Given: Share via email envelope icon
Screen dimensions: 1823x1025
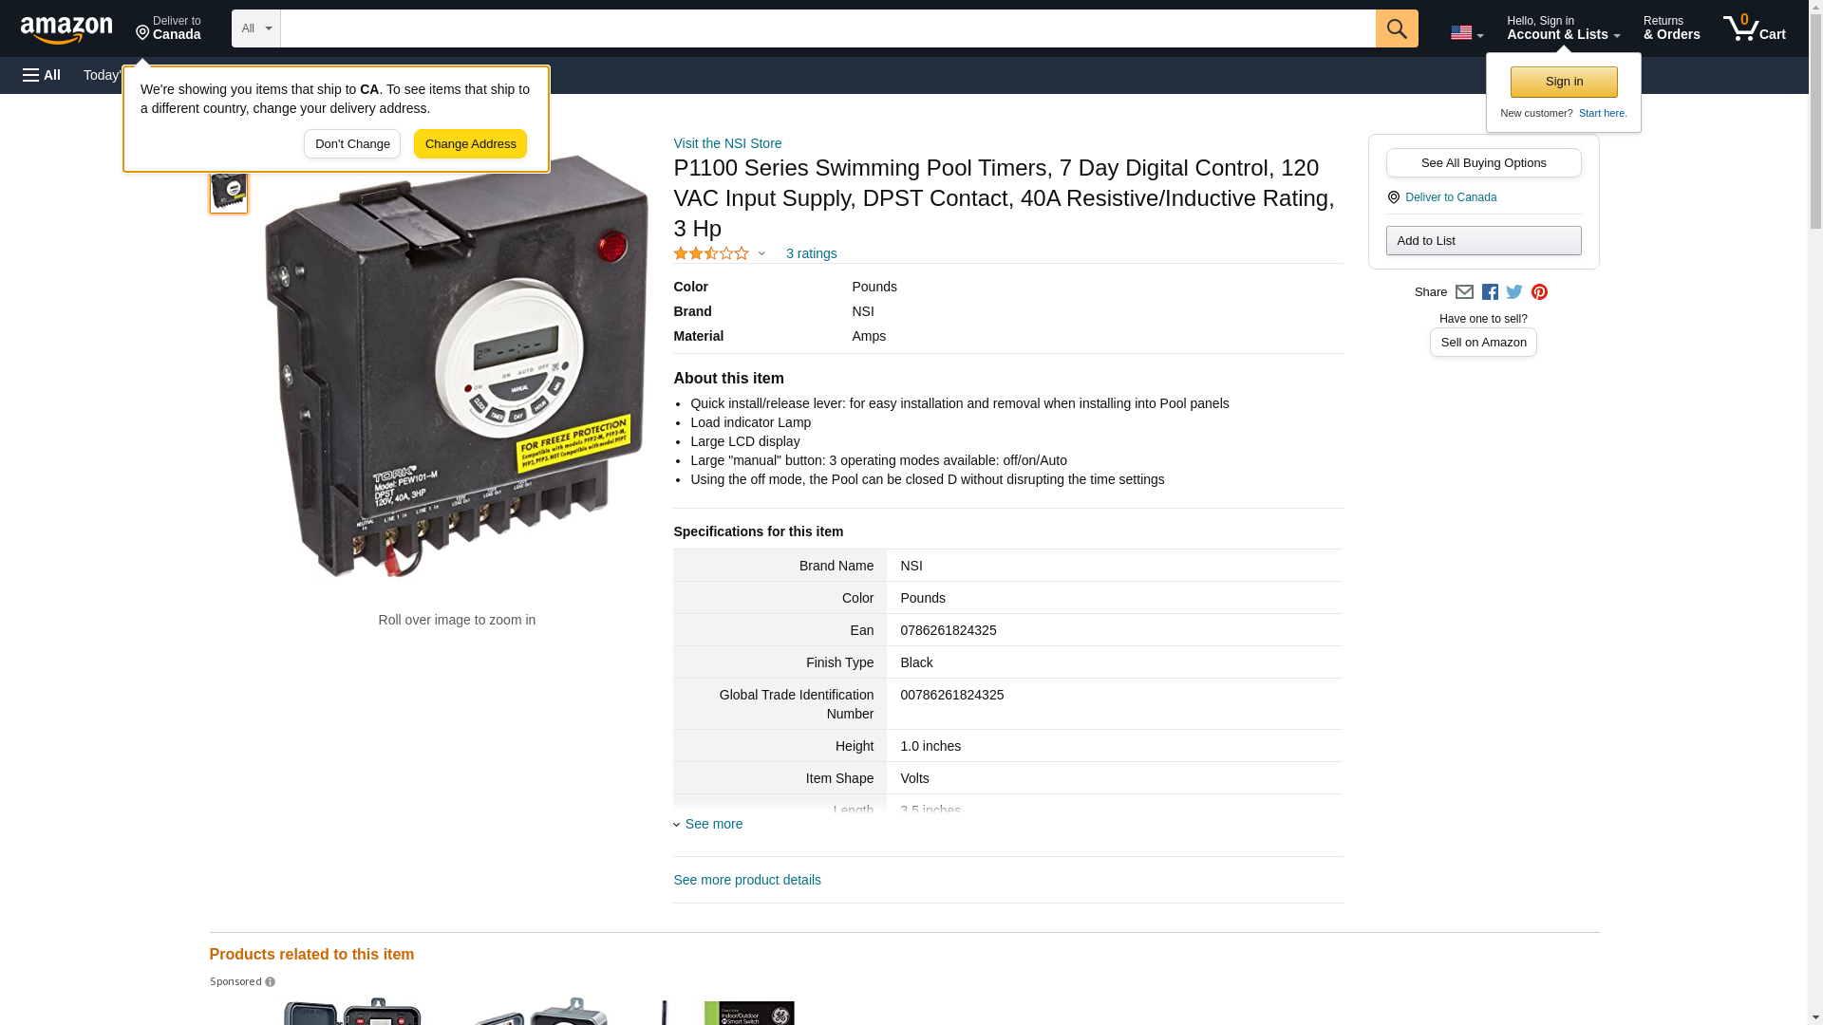Looking at the screenshot, I should [1464, 292].
